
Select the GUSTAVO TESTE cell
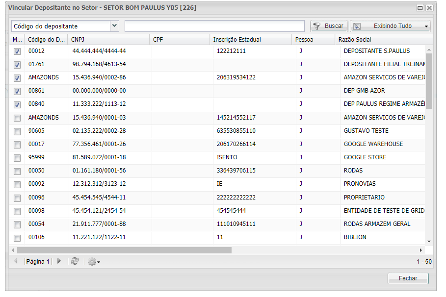point(383,131)
